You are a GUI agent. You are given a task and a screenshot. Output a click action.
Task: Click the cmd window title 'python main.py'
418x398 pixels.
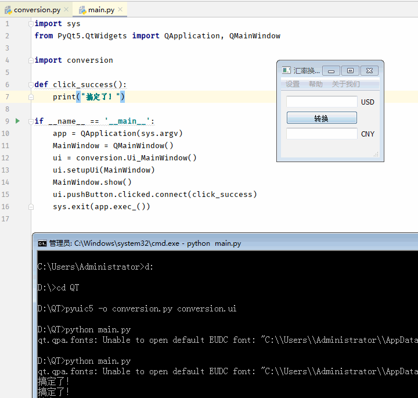coord(214,243)
